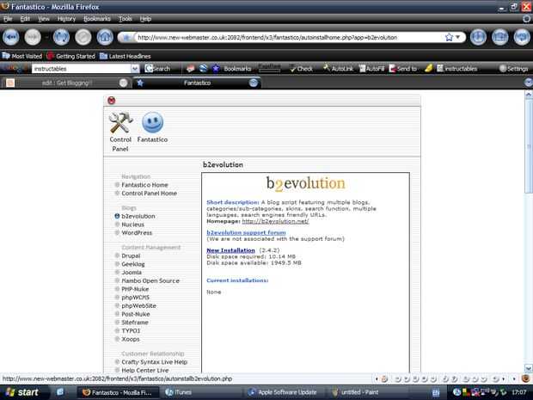Click the browser Forward arrow button
This screenshot has height=400, width=533.
point(33,37)
